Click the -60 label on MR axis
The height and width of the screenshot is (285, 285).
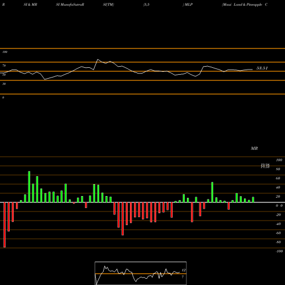[278, 233]
